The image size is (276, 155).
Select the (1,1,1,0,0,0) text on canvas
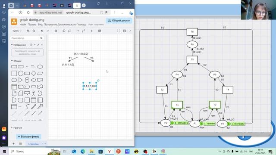coord(81,54)
